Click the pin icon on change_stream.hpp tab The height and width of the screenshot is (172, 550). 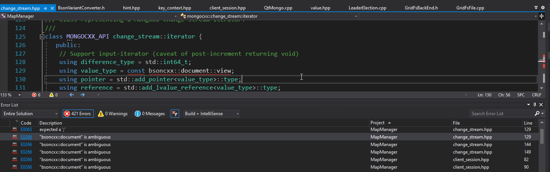(x=45, y=8)
